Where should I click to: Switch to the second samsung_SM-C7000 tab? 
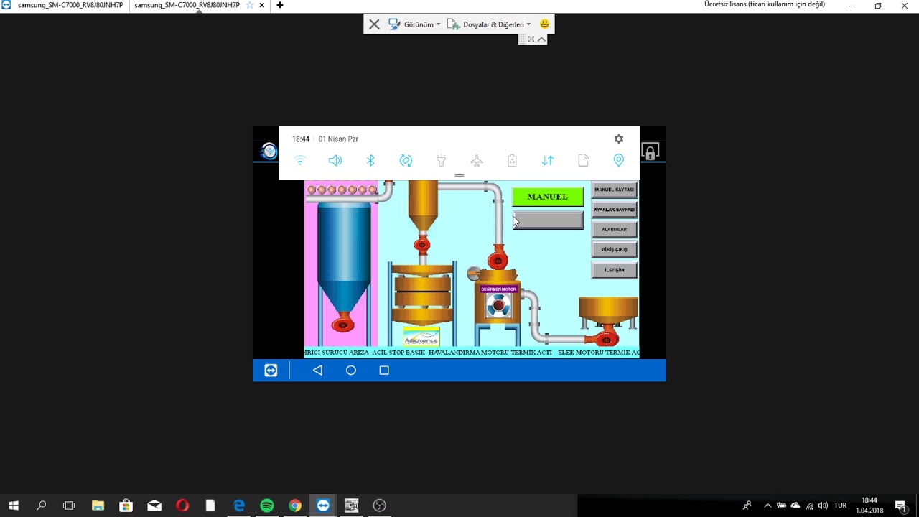point(187,5)
